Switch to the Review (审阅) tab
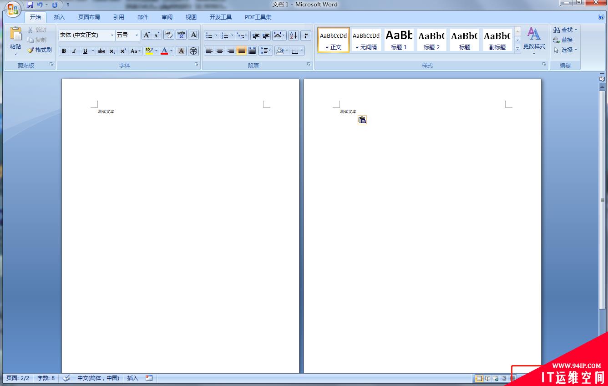Screen dimensions: 608x386 tap(167, 17)
